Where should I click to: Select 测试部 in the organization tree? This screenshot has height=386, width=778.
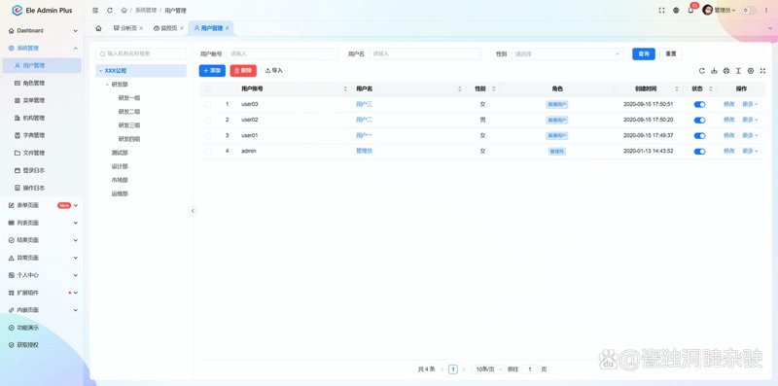[x=120, y=153]
